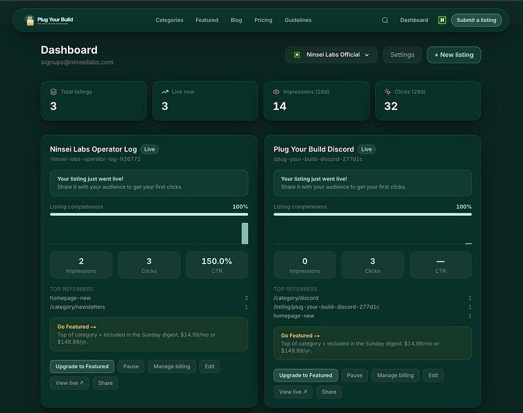Click signups@ninseilabs.com email text
Screen dimensions: 523x413
point(77,62)
